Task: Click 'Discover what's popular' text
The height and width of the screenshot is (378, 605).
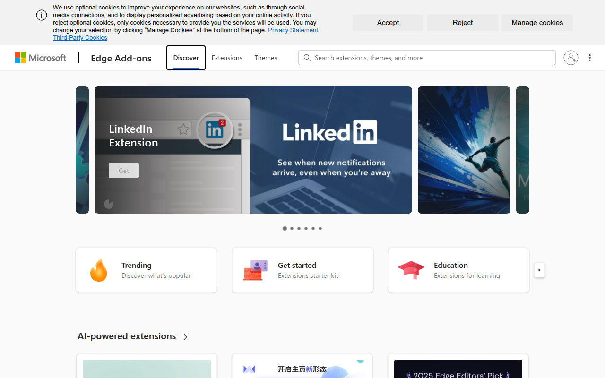Action: 156,275
